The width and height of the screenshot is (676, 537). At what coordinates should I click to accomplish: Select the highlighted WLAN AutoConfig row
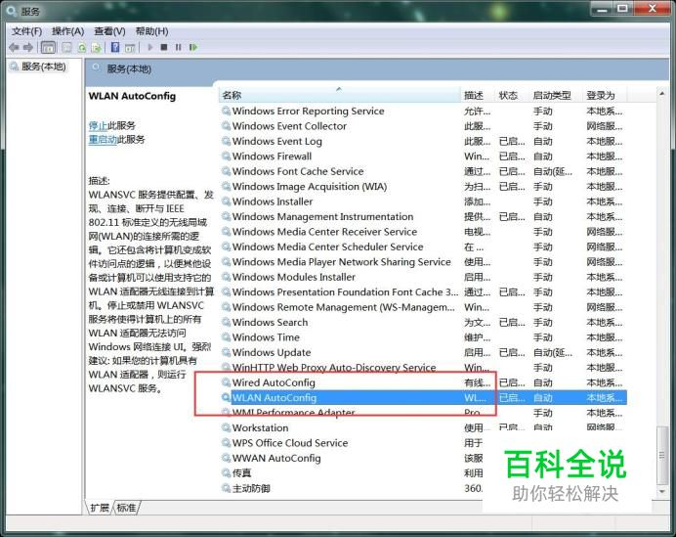pyautogui.click(x=423, y=398)
